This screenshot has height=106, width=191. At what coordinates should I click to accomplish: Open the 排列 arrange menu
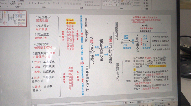click(122, 3)
